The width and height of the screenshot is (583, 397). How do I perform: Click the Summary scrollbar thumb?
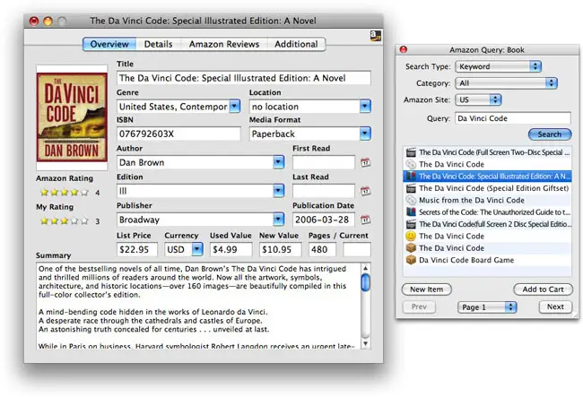coord(365,282)
